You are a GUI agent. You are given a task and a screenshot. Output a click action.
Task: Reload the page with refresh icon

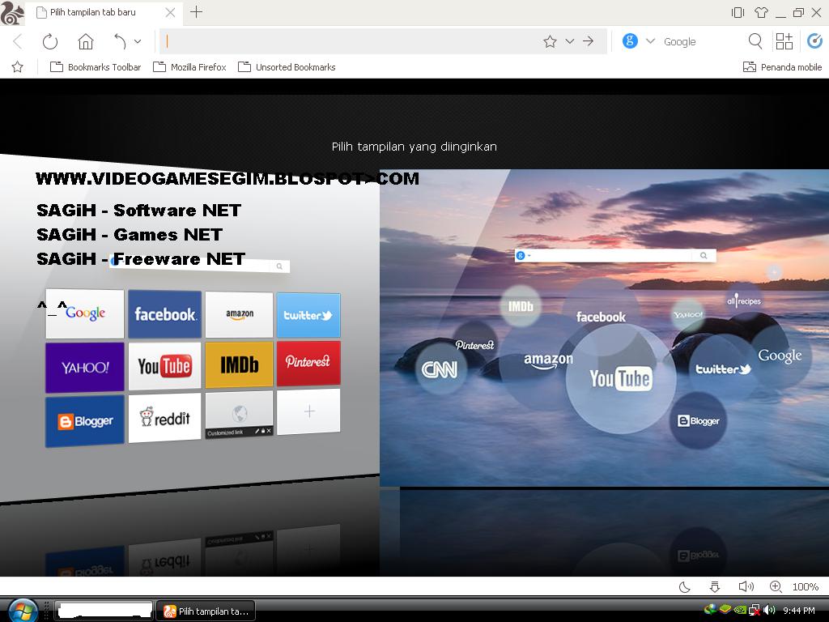[50, 41]
